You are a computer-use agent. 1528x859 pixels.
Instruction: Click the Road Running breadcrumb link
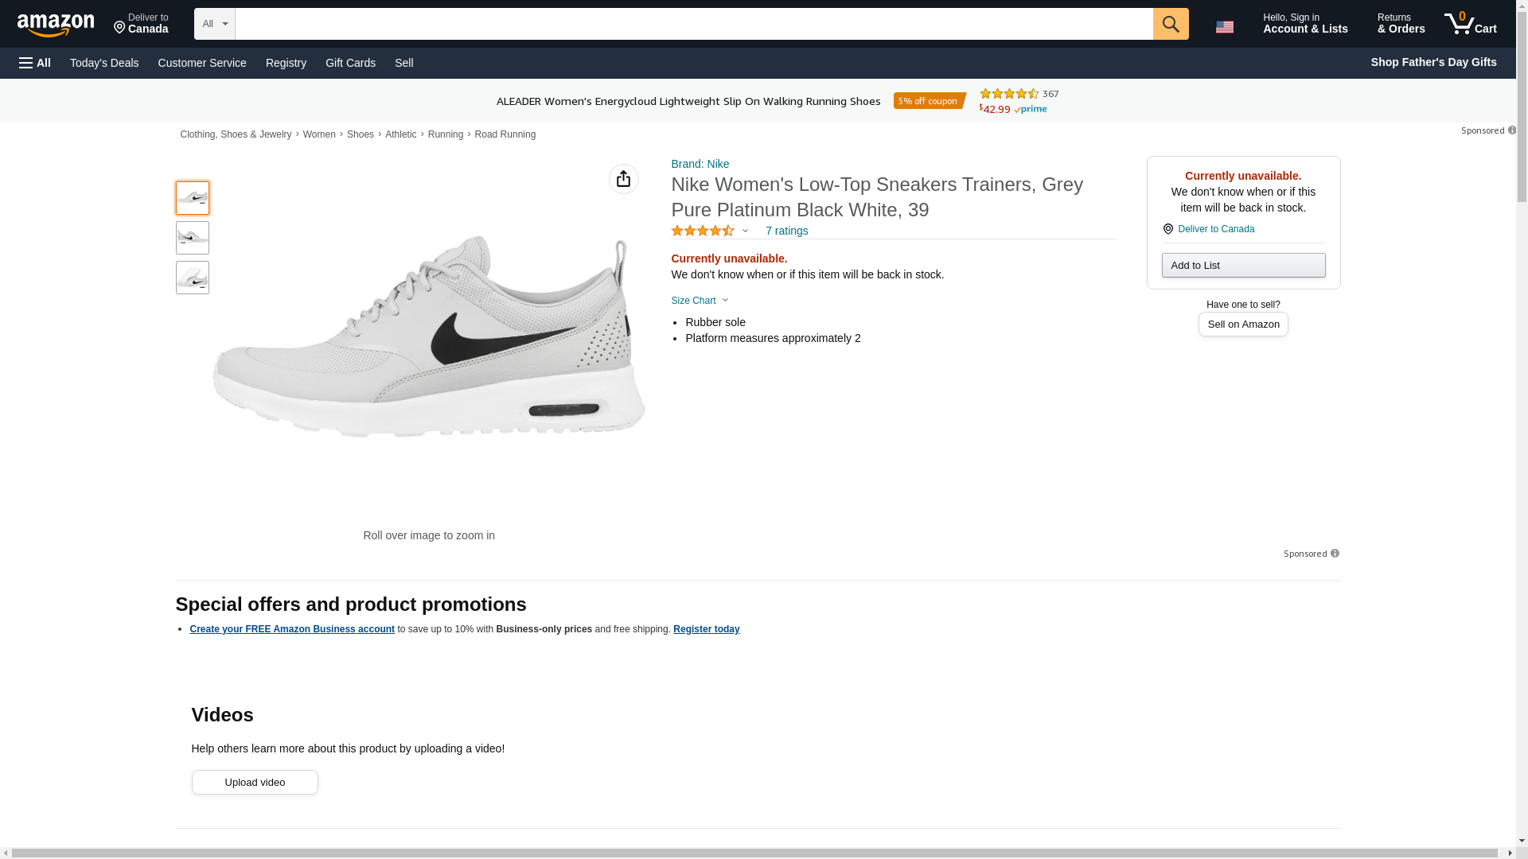[505, 134]
